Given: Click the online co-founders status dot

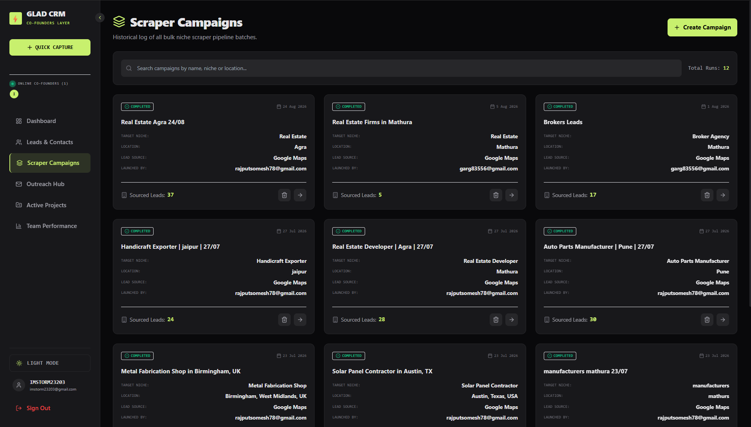Looking at the screenshot, I should 13,83.
